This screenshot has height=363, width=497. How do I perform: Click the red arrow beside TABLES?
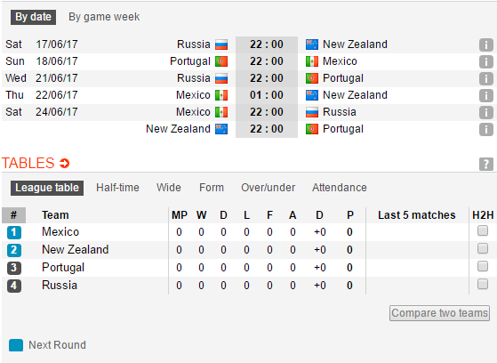[x=64, y=164]
